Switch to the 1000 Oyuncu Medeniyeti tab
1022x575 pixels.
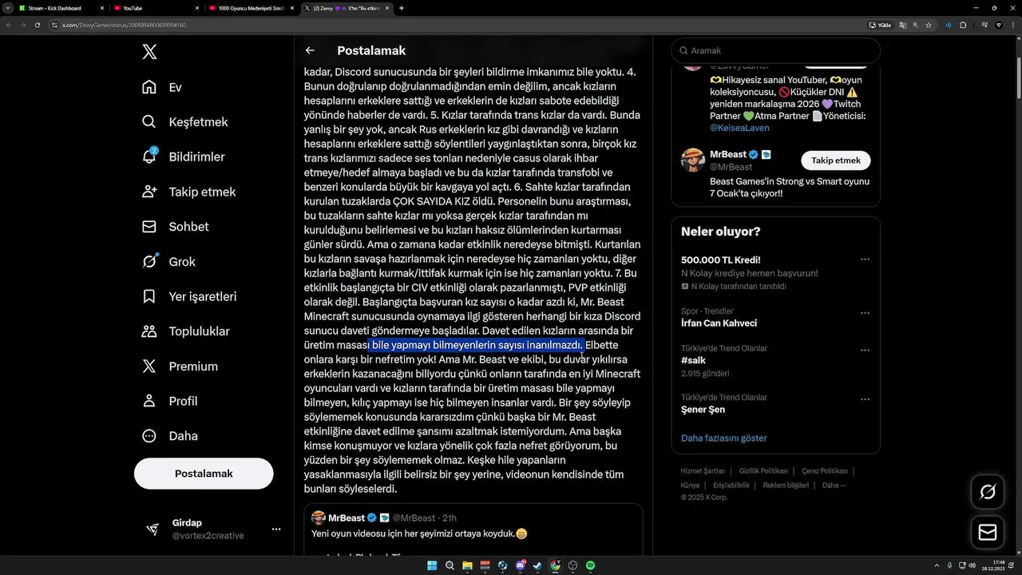[x=252, y=8]
